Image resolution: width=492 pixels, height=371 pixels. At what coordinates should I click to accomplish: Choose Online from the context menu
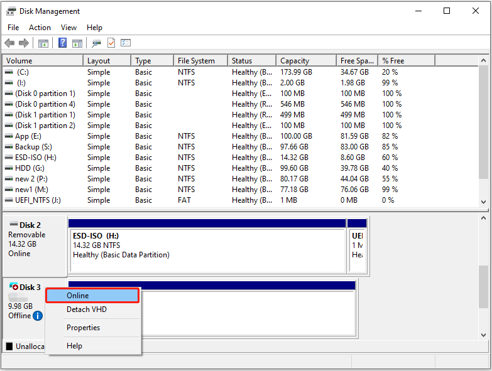(x=92, y=296)
